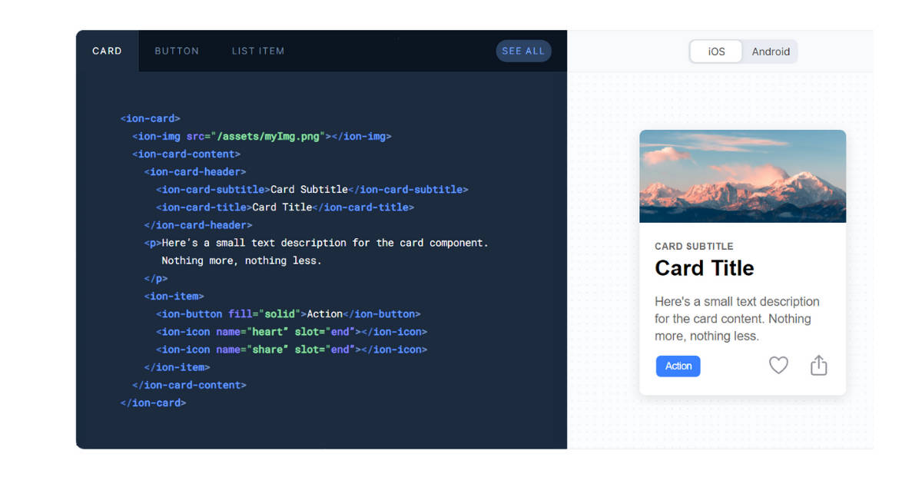The width and height of the screenshot is (922, 484).
Task: Click the closing ion-card tag
Action: (153, 402)
